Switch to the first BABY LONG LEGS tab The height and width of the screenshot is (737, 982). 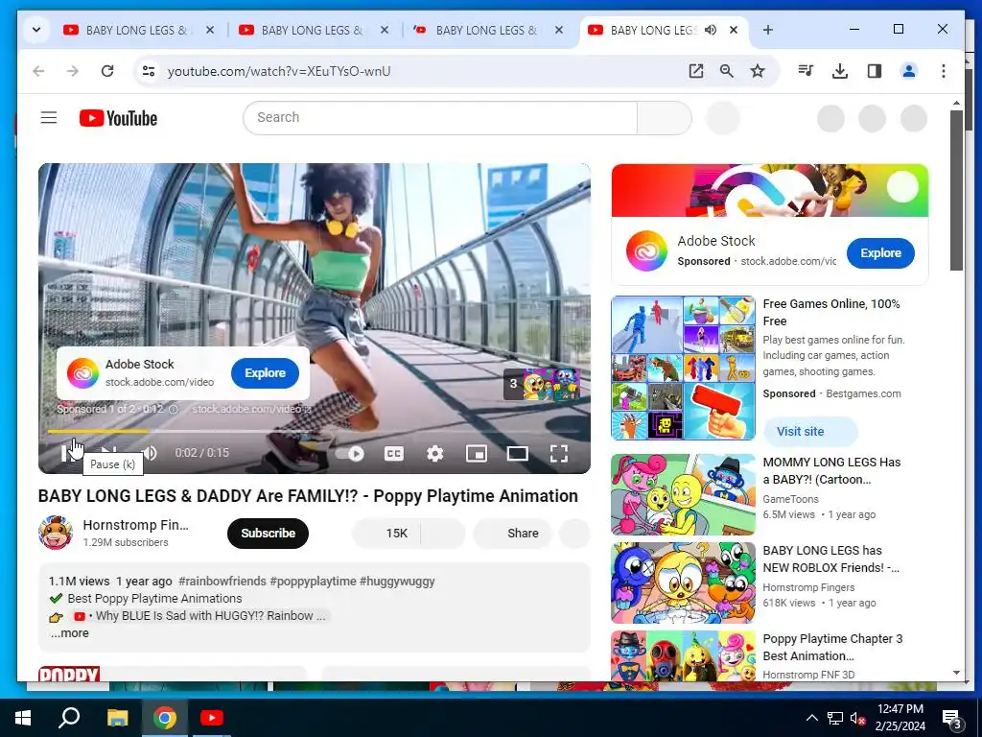pyautogui.click(x=136, y=30)
